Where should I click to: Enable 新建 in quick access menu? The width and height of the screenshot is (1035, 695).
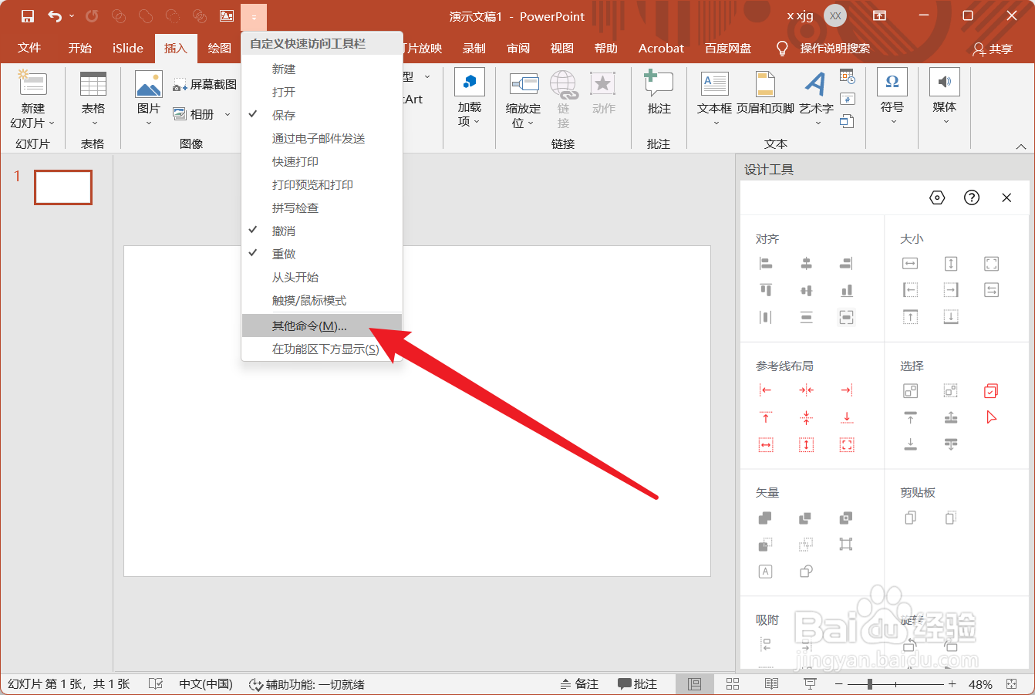coord(322,69)
